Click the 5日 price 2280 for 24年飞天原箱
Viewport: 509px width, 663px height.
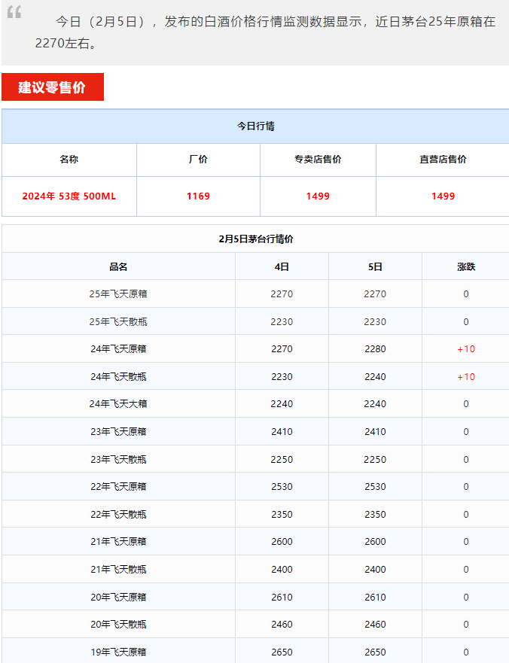click(375, 349)
